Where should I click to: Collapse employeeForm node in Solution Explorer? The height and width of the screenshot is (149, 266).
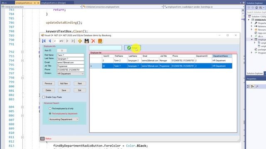click(252, 40)
